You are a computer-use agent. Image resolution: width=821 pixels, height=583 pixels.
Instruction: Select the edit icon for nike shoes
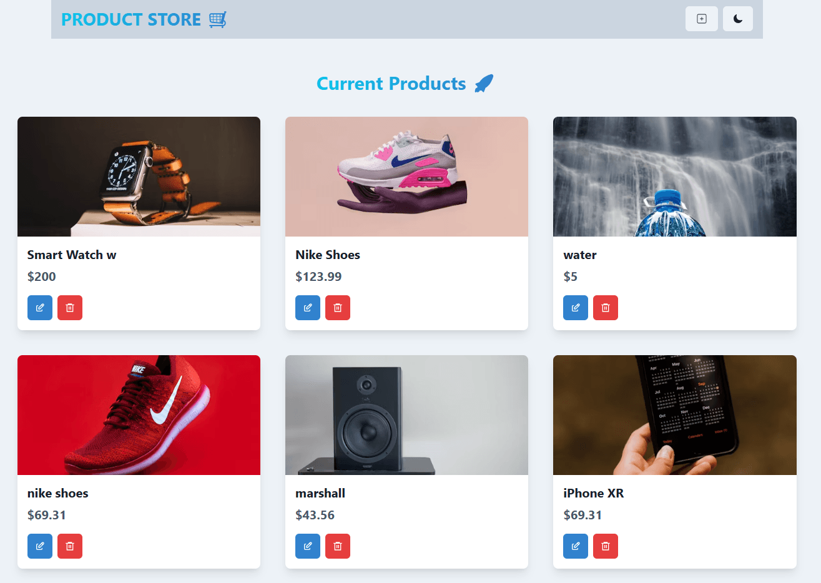tap(39, 546)
